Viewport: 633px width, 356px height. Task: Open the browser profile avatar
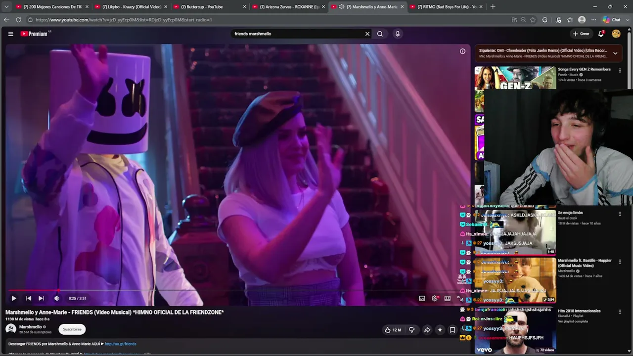click(x=582, y=20)
